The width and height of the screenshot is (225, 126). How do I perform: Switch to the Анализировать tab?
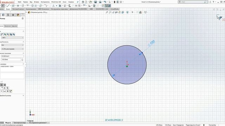[x=31, y=9]
